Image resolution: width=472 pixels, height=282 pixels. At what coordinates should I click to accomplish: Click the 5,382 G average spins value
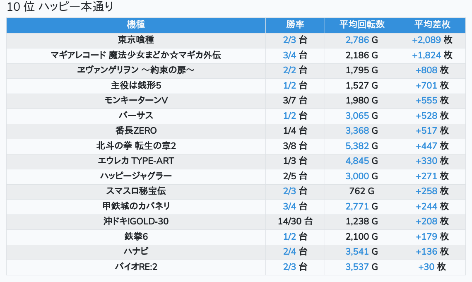(x=361, y=146)
